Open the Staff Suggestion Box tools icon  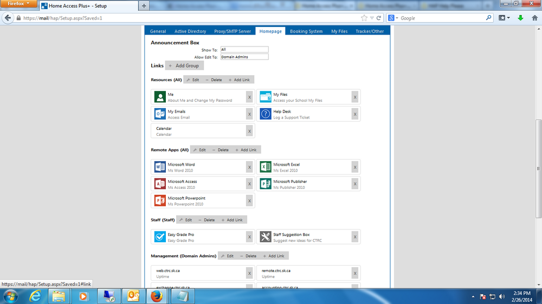(266, 237)
